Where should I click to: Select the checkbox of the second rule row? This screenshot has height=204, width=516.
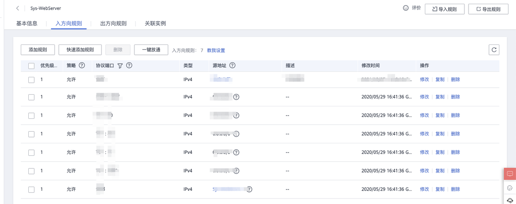pos(31,97)
